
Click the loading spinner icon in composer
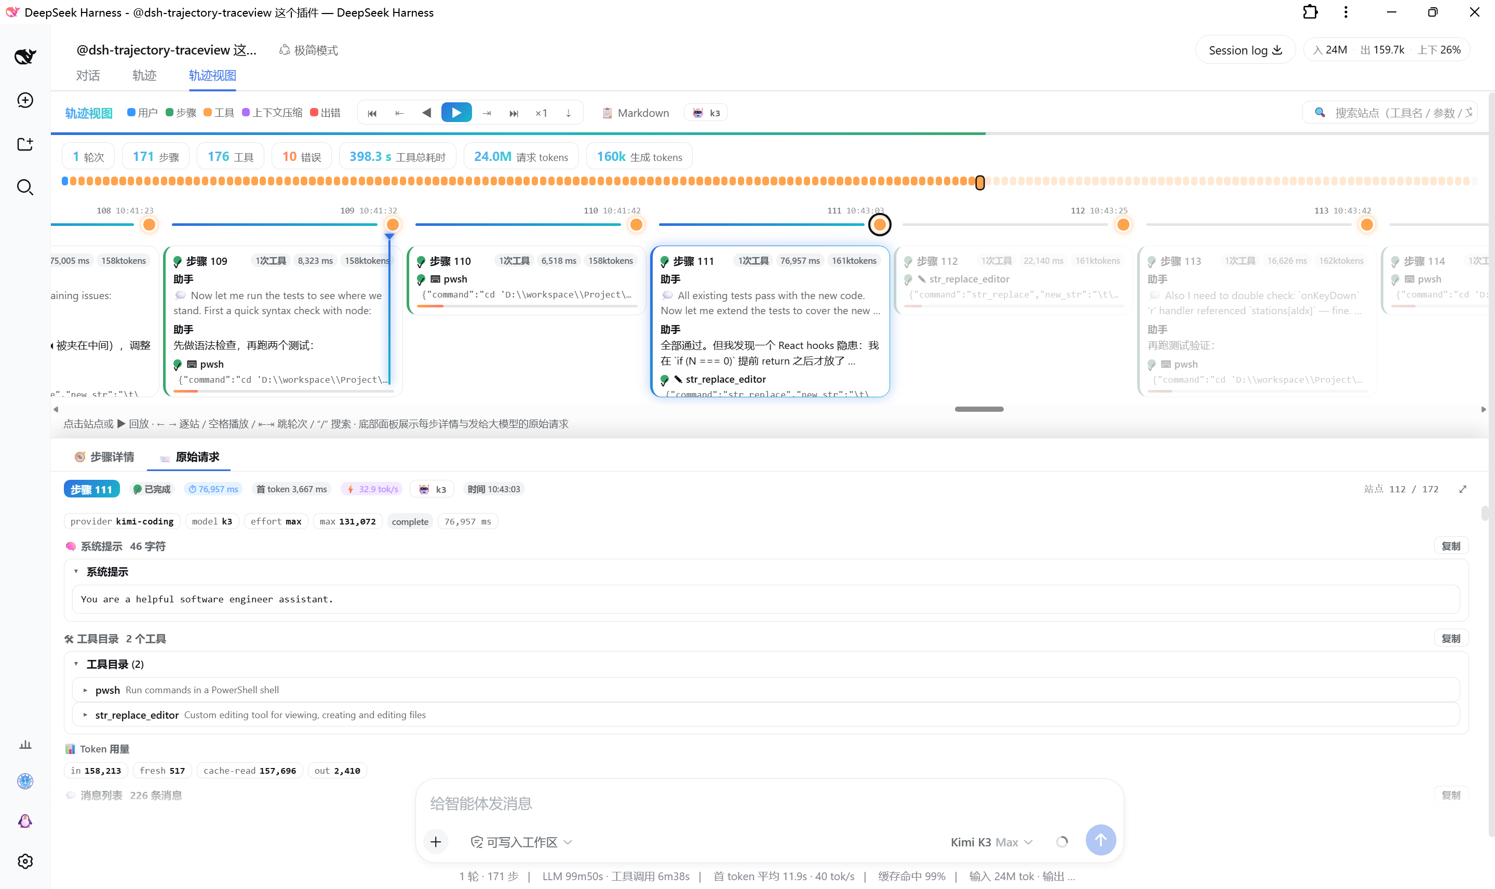[x=1062, y=842]
